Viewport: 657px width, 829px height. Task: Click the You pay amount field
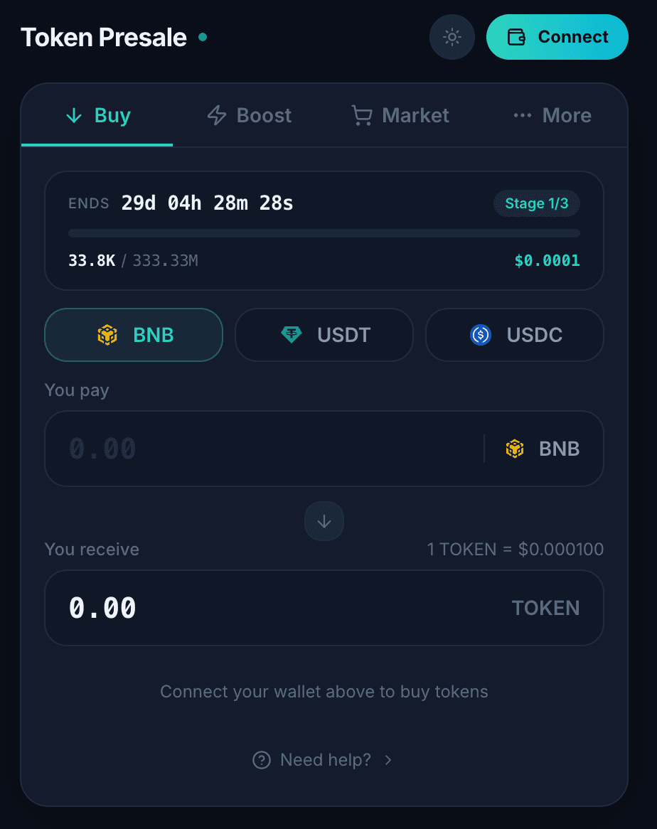(263, 449)
